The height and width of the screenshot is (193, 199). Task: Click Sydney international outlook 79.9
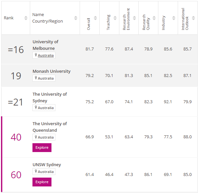click(x=188, y=102)
